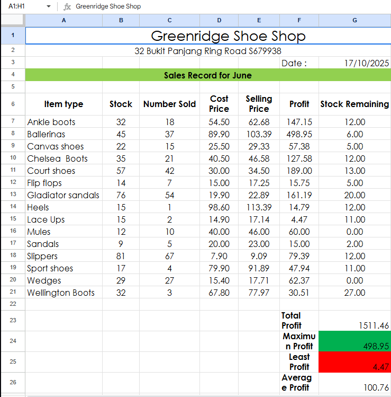Select column D header
Viewport: 391px width, 397px height.
click(x=219, y=20)
